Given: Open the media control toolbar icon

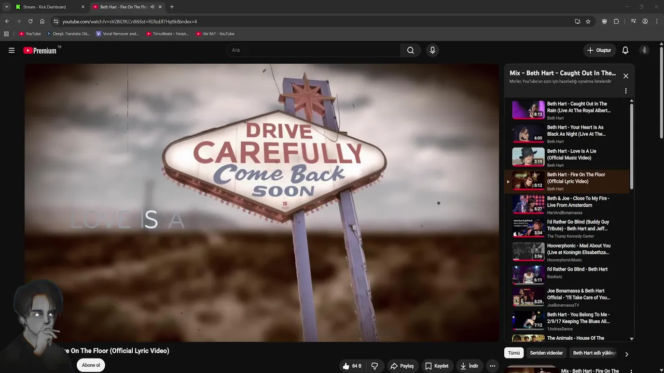Looking at the screenshot, I should [x=633, y=21].
